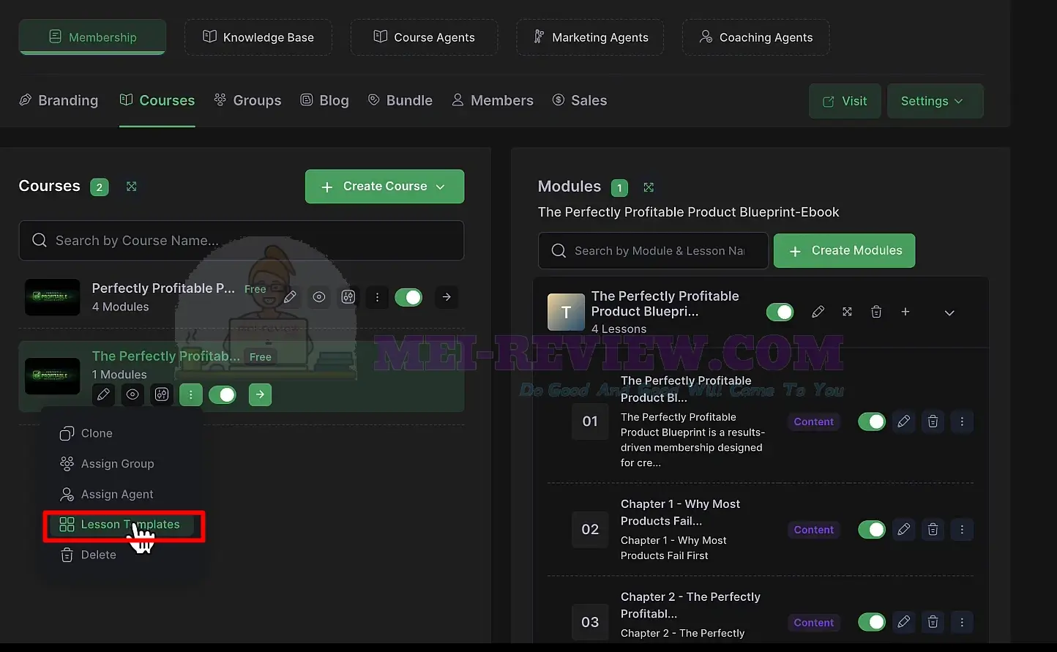Click the Visit button
1057x652 pixels.
[x=845, y=101]
